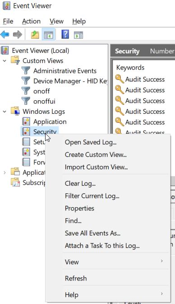Click the Keywords column header

(130, 67)
